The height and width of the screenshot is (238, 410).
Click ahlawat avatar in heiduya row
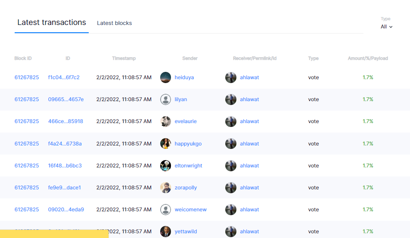231,77
